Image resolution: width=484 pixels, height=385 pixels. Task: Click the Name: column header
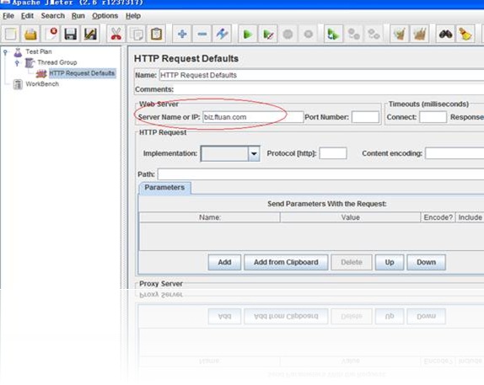click(210, 217)
